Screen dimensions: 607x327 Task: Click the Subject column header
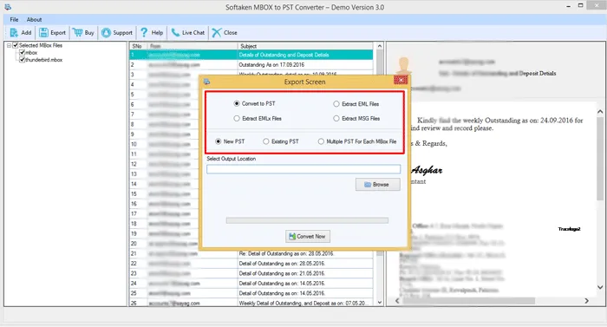click(305, 46)
